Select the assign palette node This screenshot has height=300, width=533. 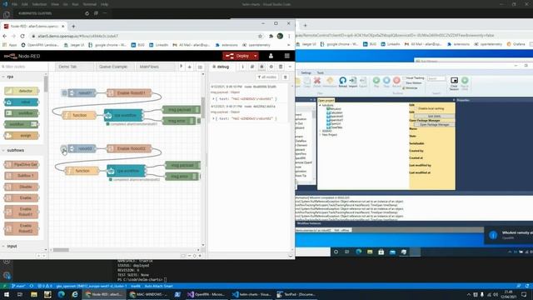pyautogui.click(x=22, y=136)
